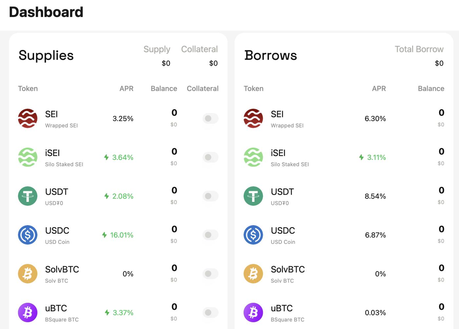Click the Total Borrow label
The width and height of the screenshot is (459, 329).
pos(419,49)
